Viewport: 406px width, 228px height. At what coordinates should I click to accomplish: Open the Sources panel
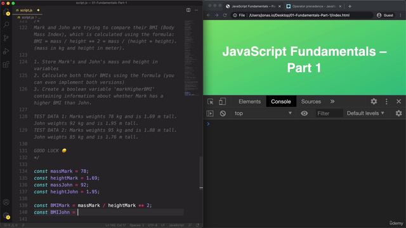click(x=311, y=101)
